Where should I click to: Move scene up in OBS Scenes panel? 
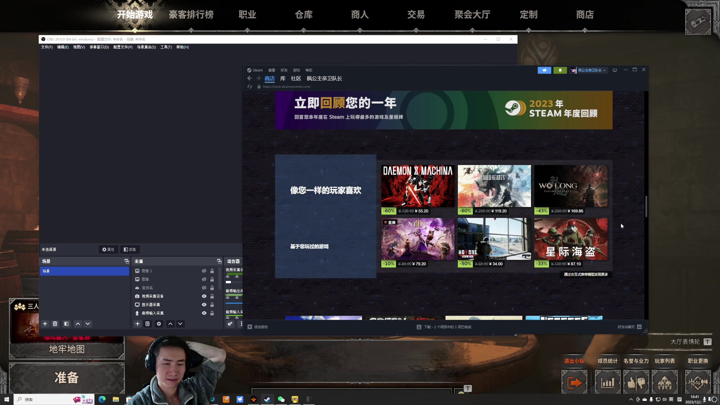pos(78,324)
